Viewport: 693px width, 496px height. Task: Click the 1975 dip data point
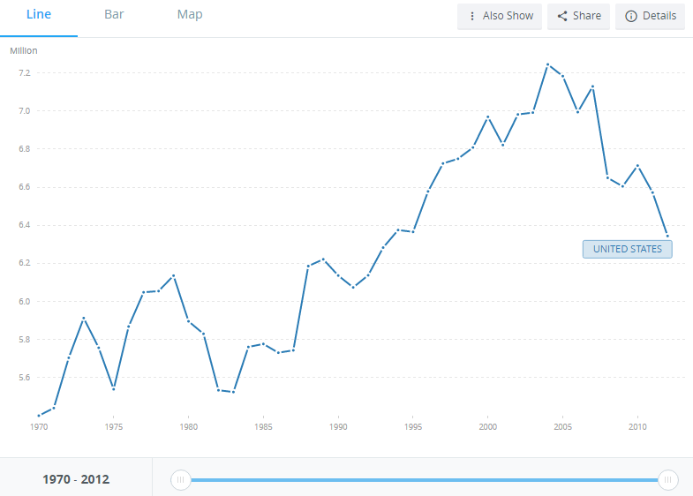(x=114, y=389)
